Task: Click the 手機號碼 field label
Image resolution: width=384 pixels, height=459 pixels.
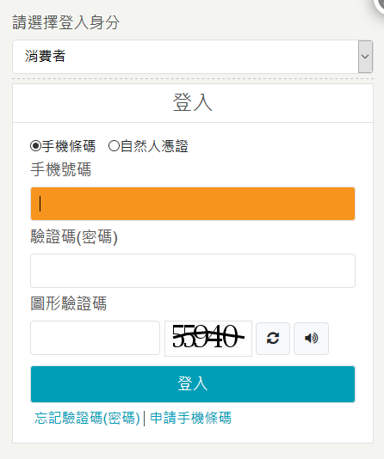Action: coord(60,169)
